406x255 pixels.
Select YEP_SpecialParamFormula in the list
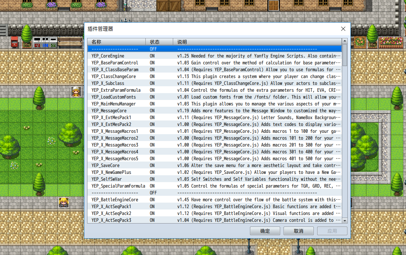pos(215,186)
